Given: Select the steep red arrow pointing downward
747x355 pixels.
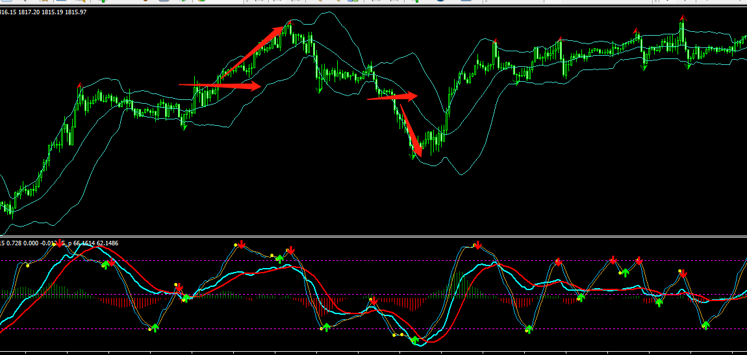Looking at the screenshot, I should 411,131.
